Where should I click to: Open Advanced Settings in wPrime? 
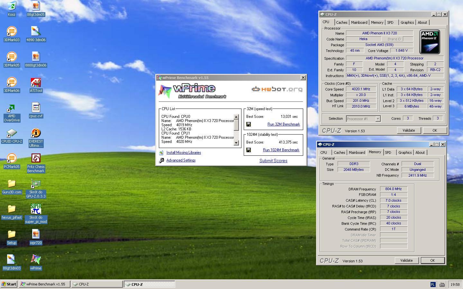coord(181,160)
